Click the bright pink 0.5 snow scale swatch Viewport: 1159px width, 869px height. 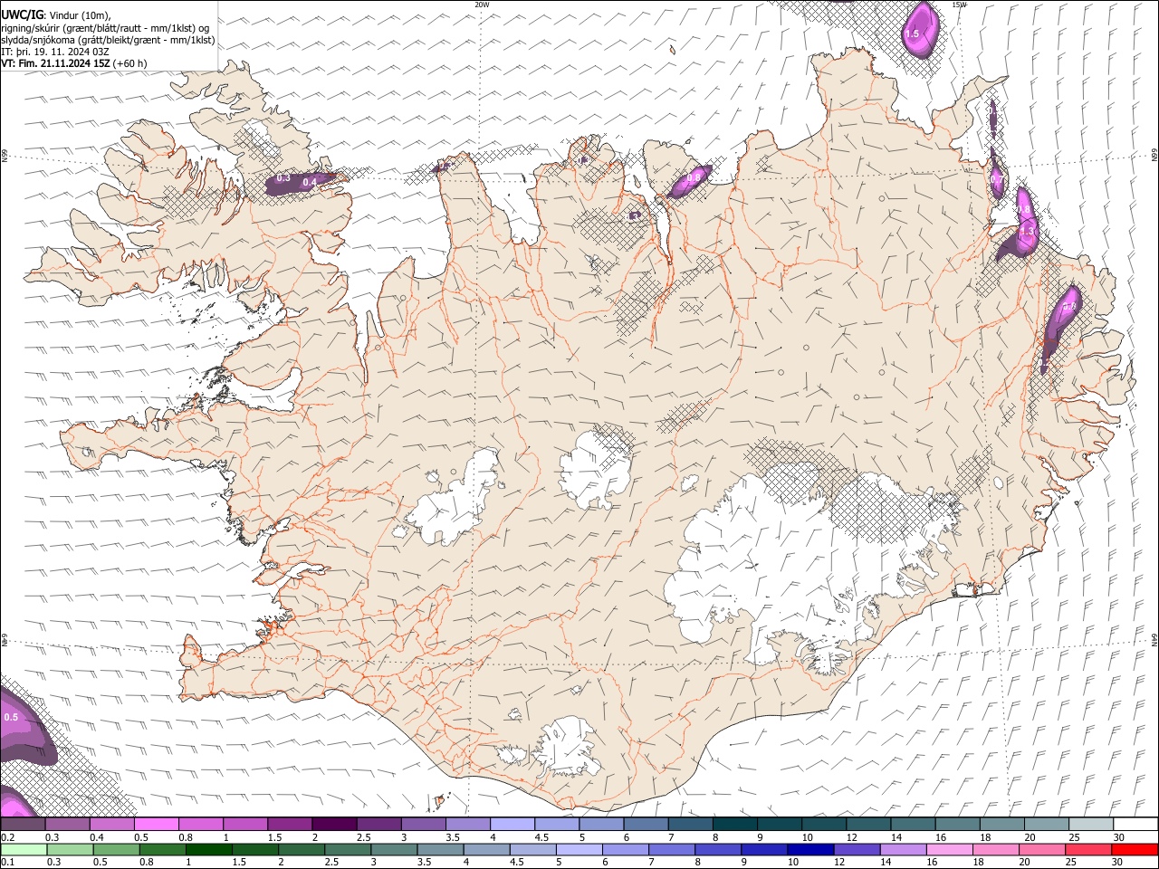pyautogui.click(x=157, y=824)
